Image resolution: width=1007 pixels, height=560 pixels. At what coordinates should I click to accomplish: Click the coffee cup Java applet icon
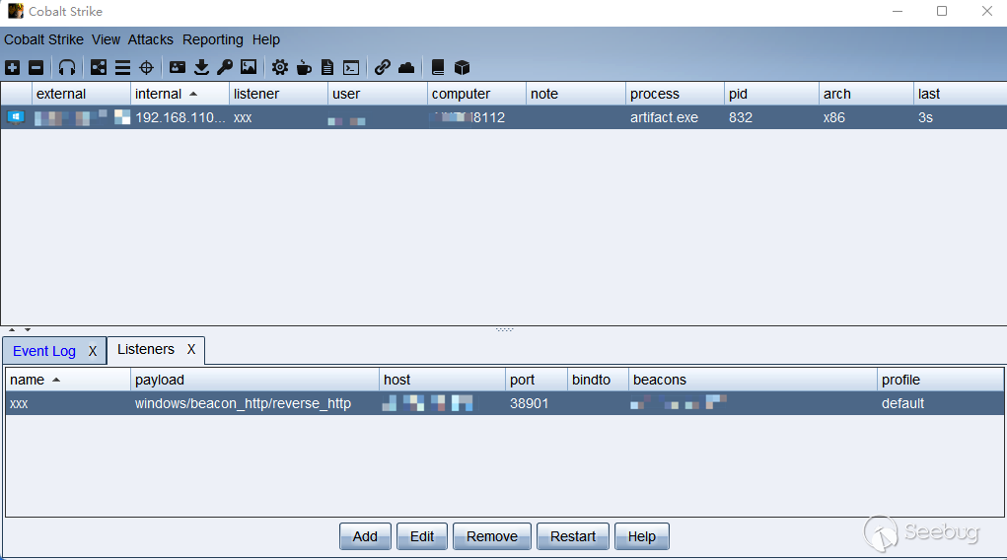point(304,68)
